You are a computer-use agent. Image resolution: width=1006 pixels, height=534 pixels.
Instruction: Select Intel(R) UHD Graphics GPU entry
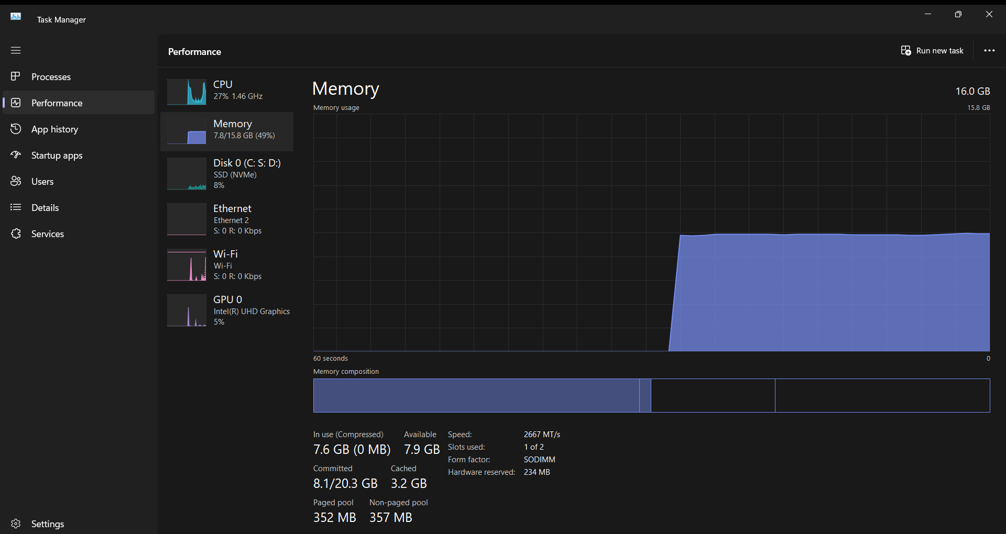227,310
